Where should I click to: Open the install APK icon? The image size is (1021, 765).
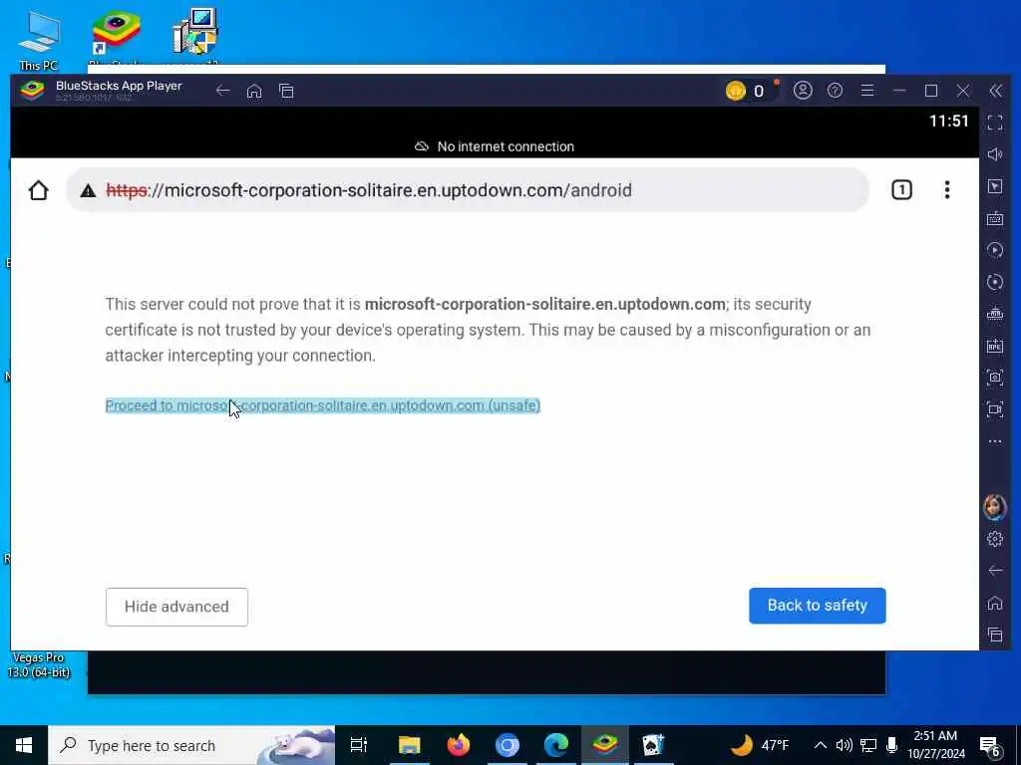pyautogui.click(x=994, y=314)
